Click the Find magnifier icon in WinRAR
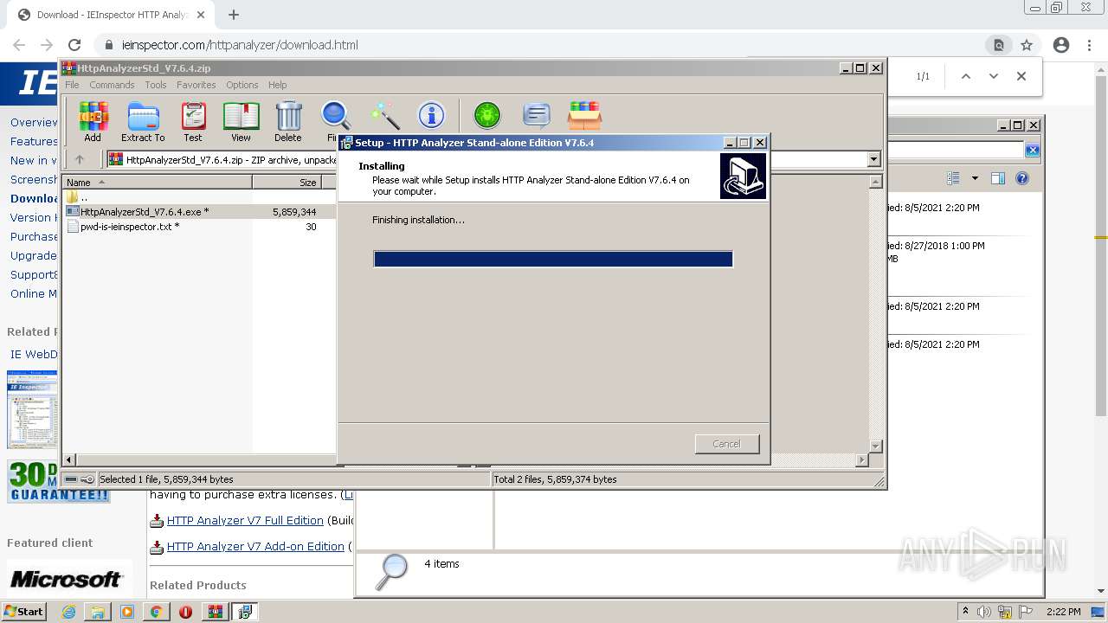 click(334, 117)
